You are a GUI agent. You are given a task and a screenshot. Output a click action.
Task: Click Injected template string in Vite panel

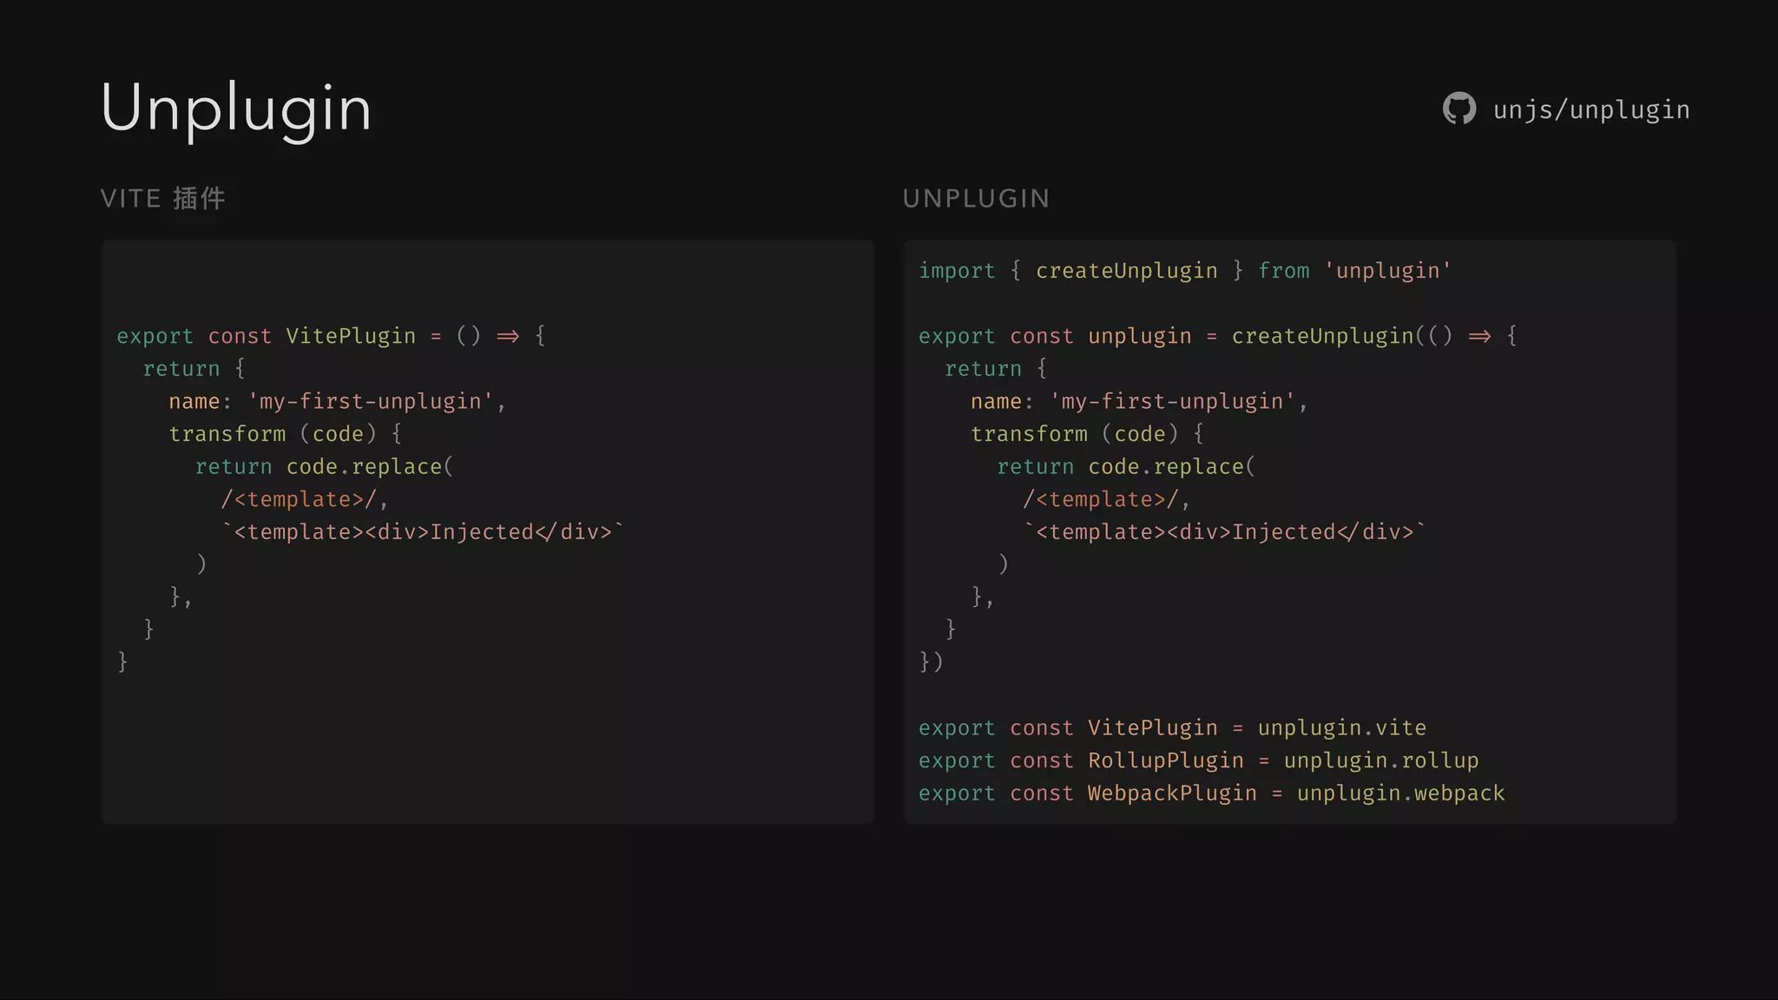[423, 532]
